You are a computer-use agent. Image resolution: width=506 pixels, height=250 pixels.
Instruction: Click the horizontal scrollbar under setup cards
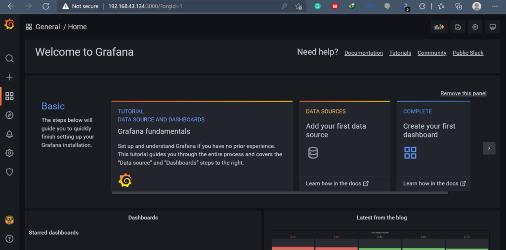pyautogui.click(x=280, y=193)
